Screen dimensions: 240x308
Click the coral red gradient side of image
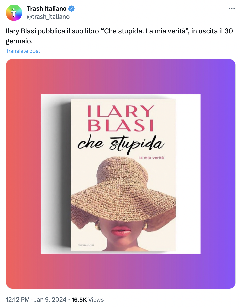(x=23, y=174)
